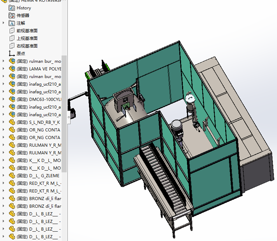Select the second K__K D_L_ MO label
This screenshot has width=277, height=241.
pos(39,168)
